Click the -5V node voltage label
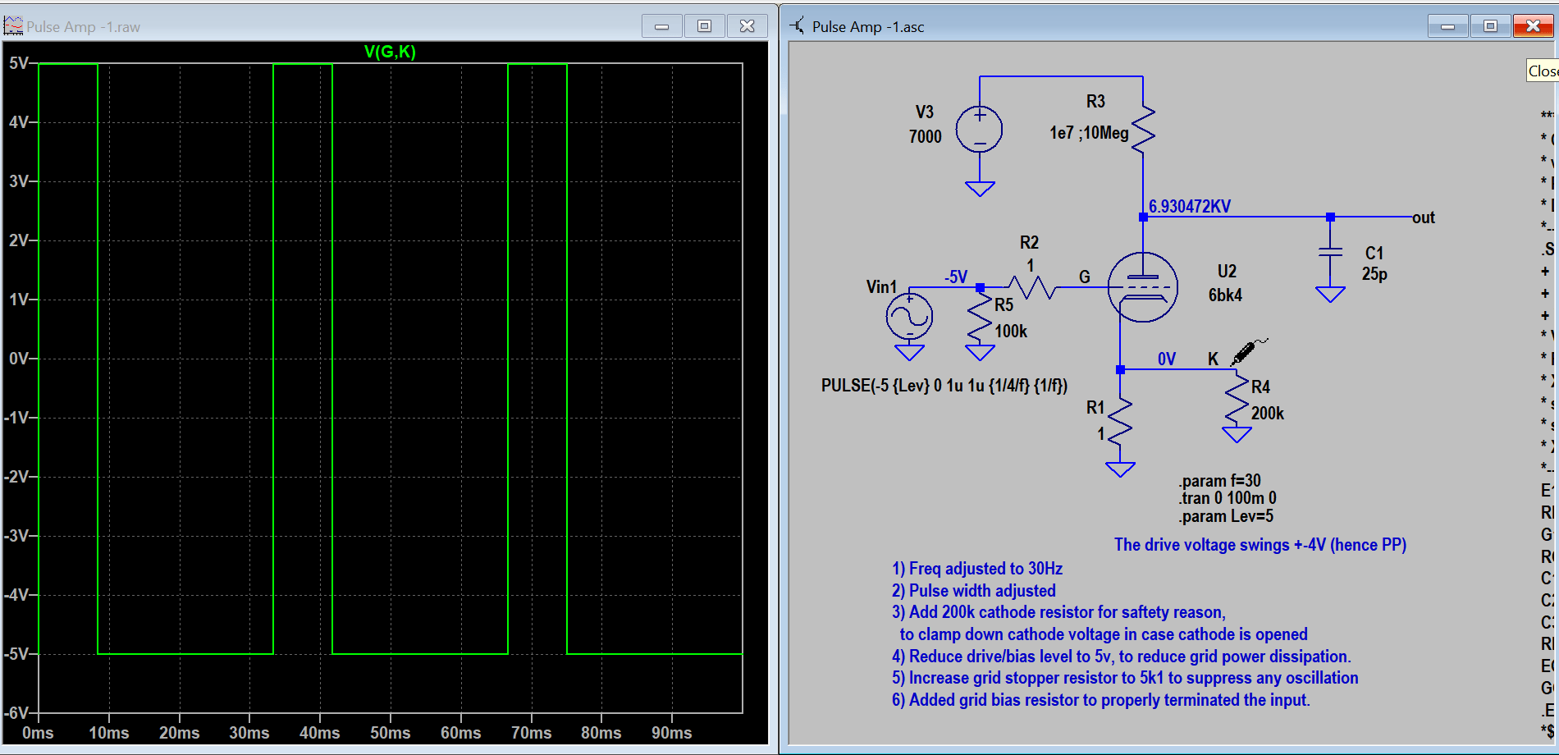 coord(956,277)
